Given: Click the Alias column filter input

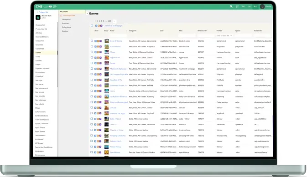Looking at the screenshot, I should [187, 36].
